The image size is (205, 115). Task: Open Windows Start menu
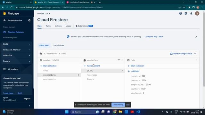click(x=67, y=112)
